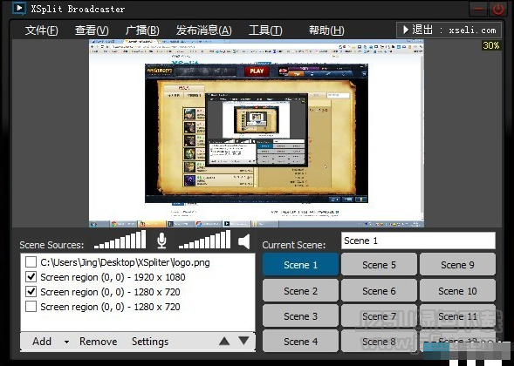The image size is (514, 366).
Task: Open the Add dropdown arrow
Action: 66,342
